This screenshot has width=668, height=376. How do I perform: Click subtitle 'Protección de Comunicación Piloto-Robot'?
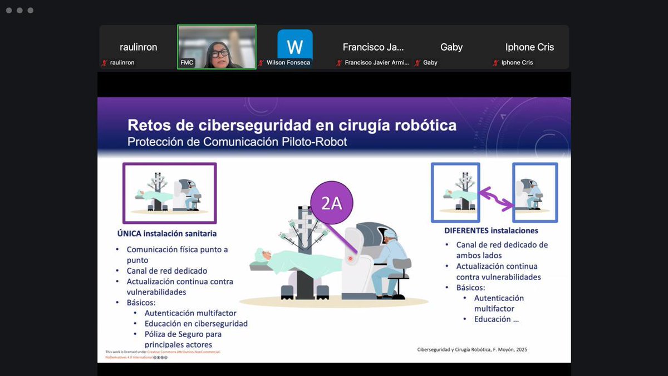pos(237,142)
